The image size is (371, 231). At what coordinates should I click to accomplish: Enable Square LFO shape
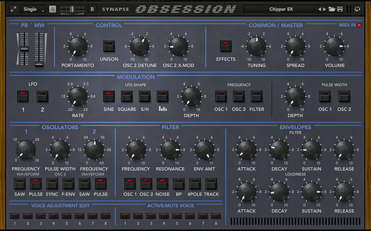click(127, 96)
